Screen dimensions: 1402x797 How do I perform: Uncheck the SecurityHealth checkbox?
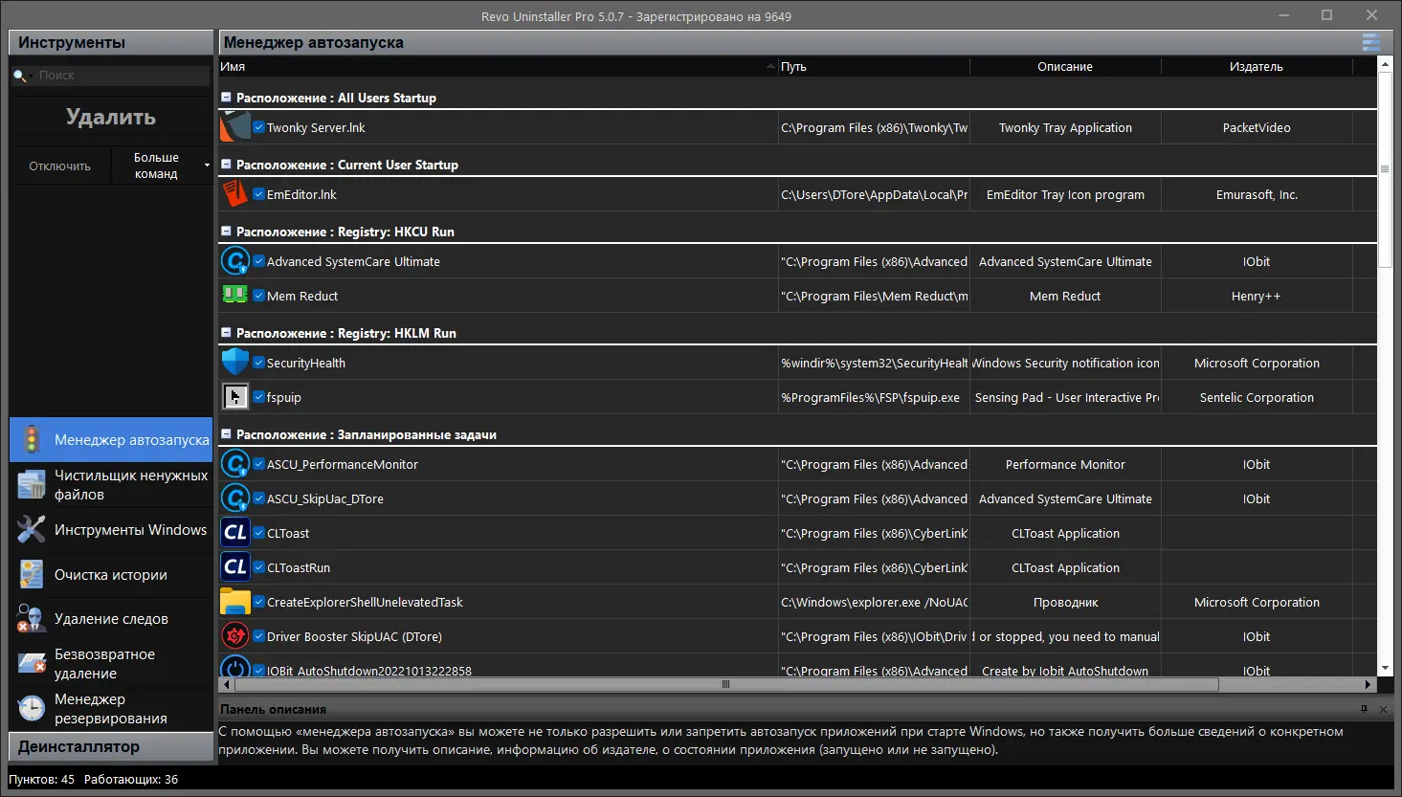(x=258, y=363)
